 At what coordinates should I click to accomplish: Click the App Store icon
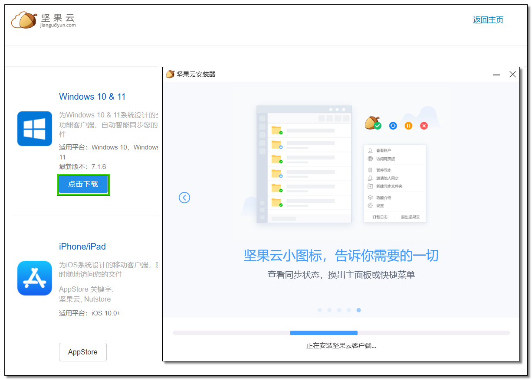pos(35,278)
